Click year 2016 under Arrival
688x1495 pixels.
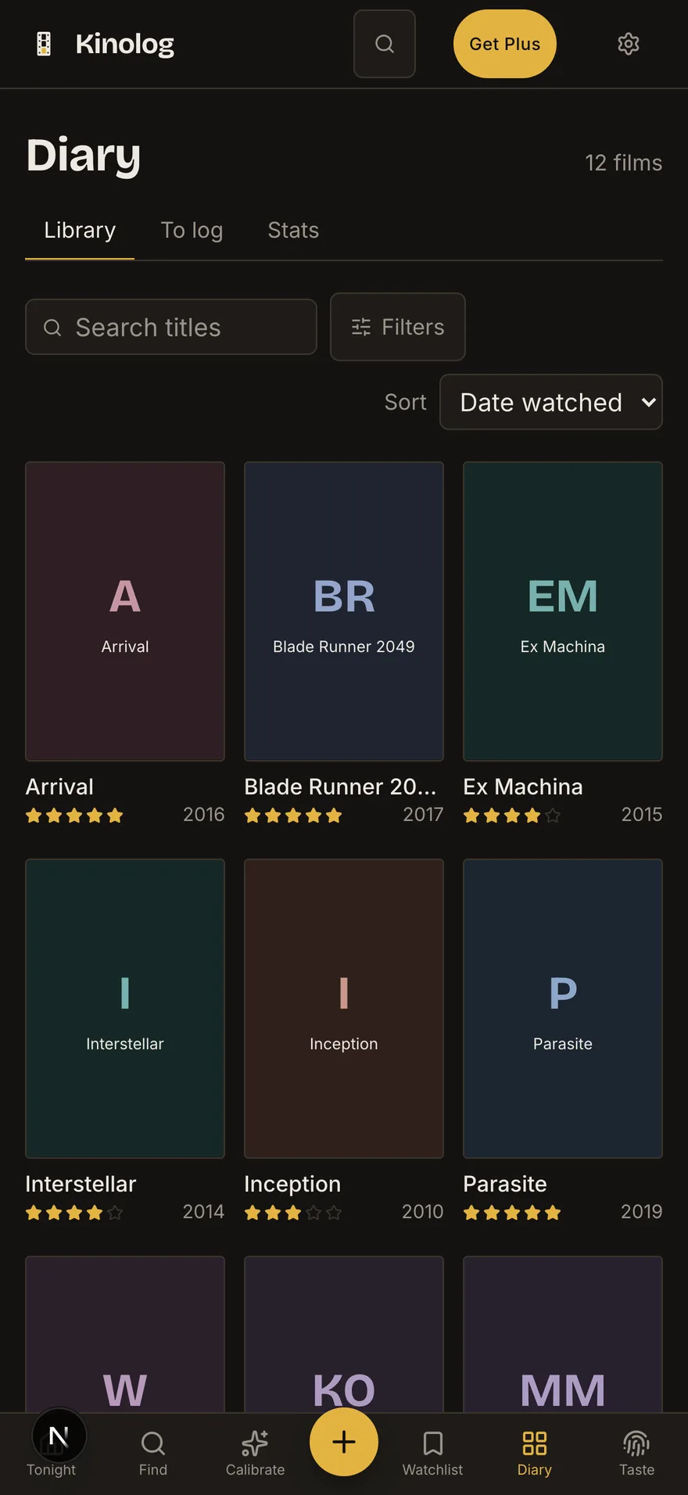click(x=204, y=815)
